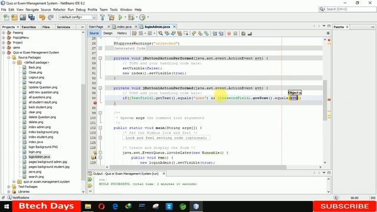The height and width of the screenshot is (212, 377).
Task: Switch to the Services panel tab
Action: [63, 27]
